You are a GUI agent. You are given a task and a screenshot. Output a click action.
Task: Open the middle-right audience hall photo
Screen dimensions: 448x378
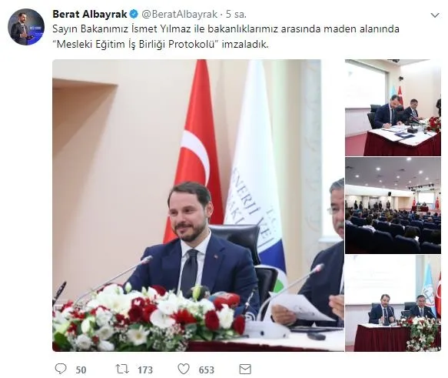click(393, 206)
